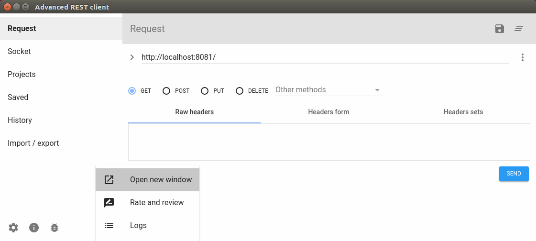The height and width of the screenshot is (241, 536).
Task: Expand the detailed URL editor chevron
Action: tap(132, 57)
